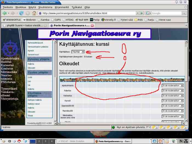Screen dimensions: 192x144
Task: Click the Reload page icon
Action: coord(21,13)
